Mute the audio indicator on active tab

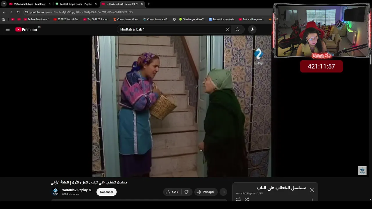click(x=137, y=4)
